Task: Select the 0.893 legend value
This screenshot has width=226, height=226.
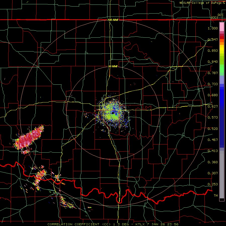Action: (x=213, y=50)
